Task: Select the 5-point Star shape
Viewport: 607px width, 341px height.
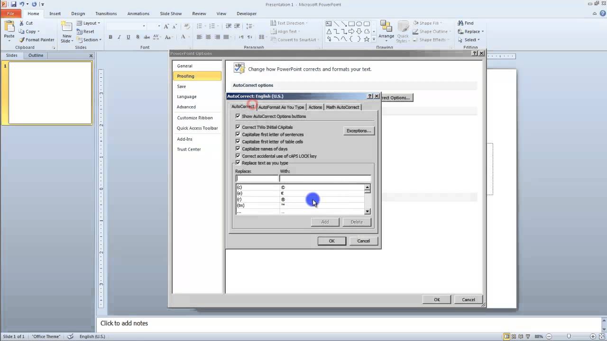Action: pos(367,39)
